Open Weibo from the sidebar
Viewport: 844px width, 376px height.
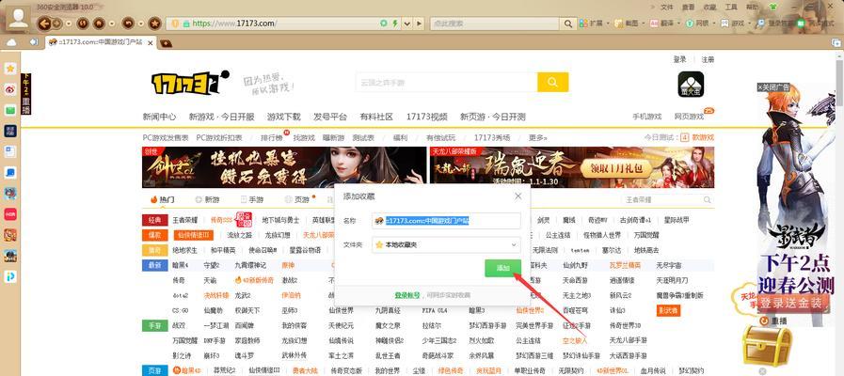pos(10,89)
